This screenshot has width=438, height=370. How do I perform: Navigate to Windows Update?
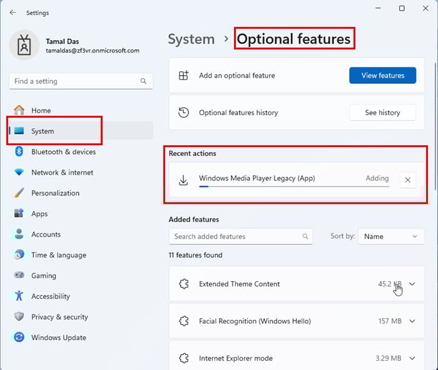coord(58,337)
